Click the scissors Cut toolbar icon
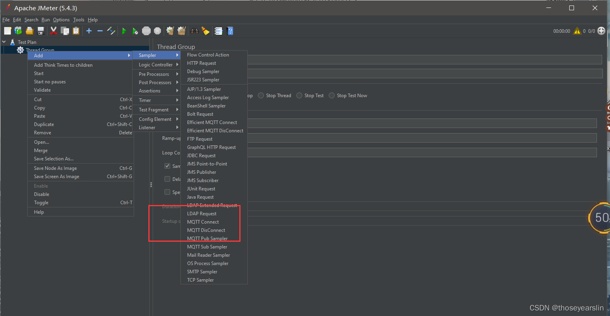The width and height of the screenshot is (610, 316). point(53,31)
